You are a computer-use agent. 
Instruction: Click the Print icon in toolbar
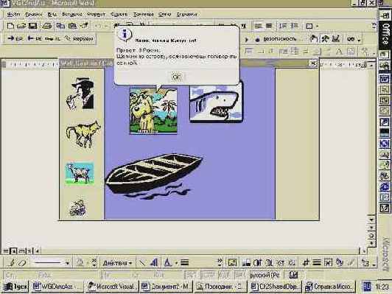click(x=46, y=26)
